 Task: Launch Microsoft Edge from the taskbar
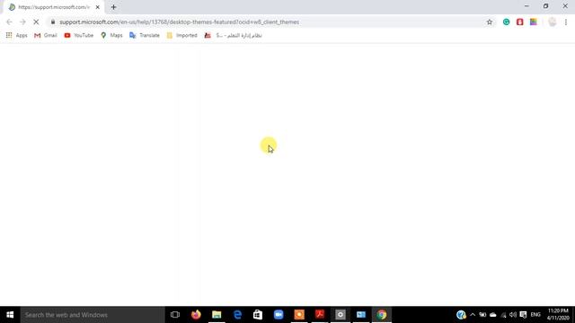(237, 315)
